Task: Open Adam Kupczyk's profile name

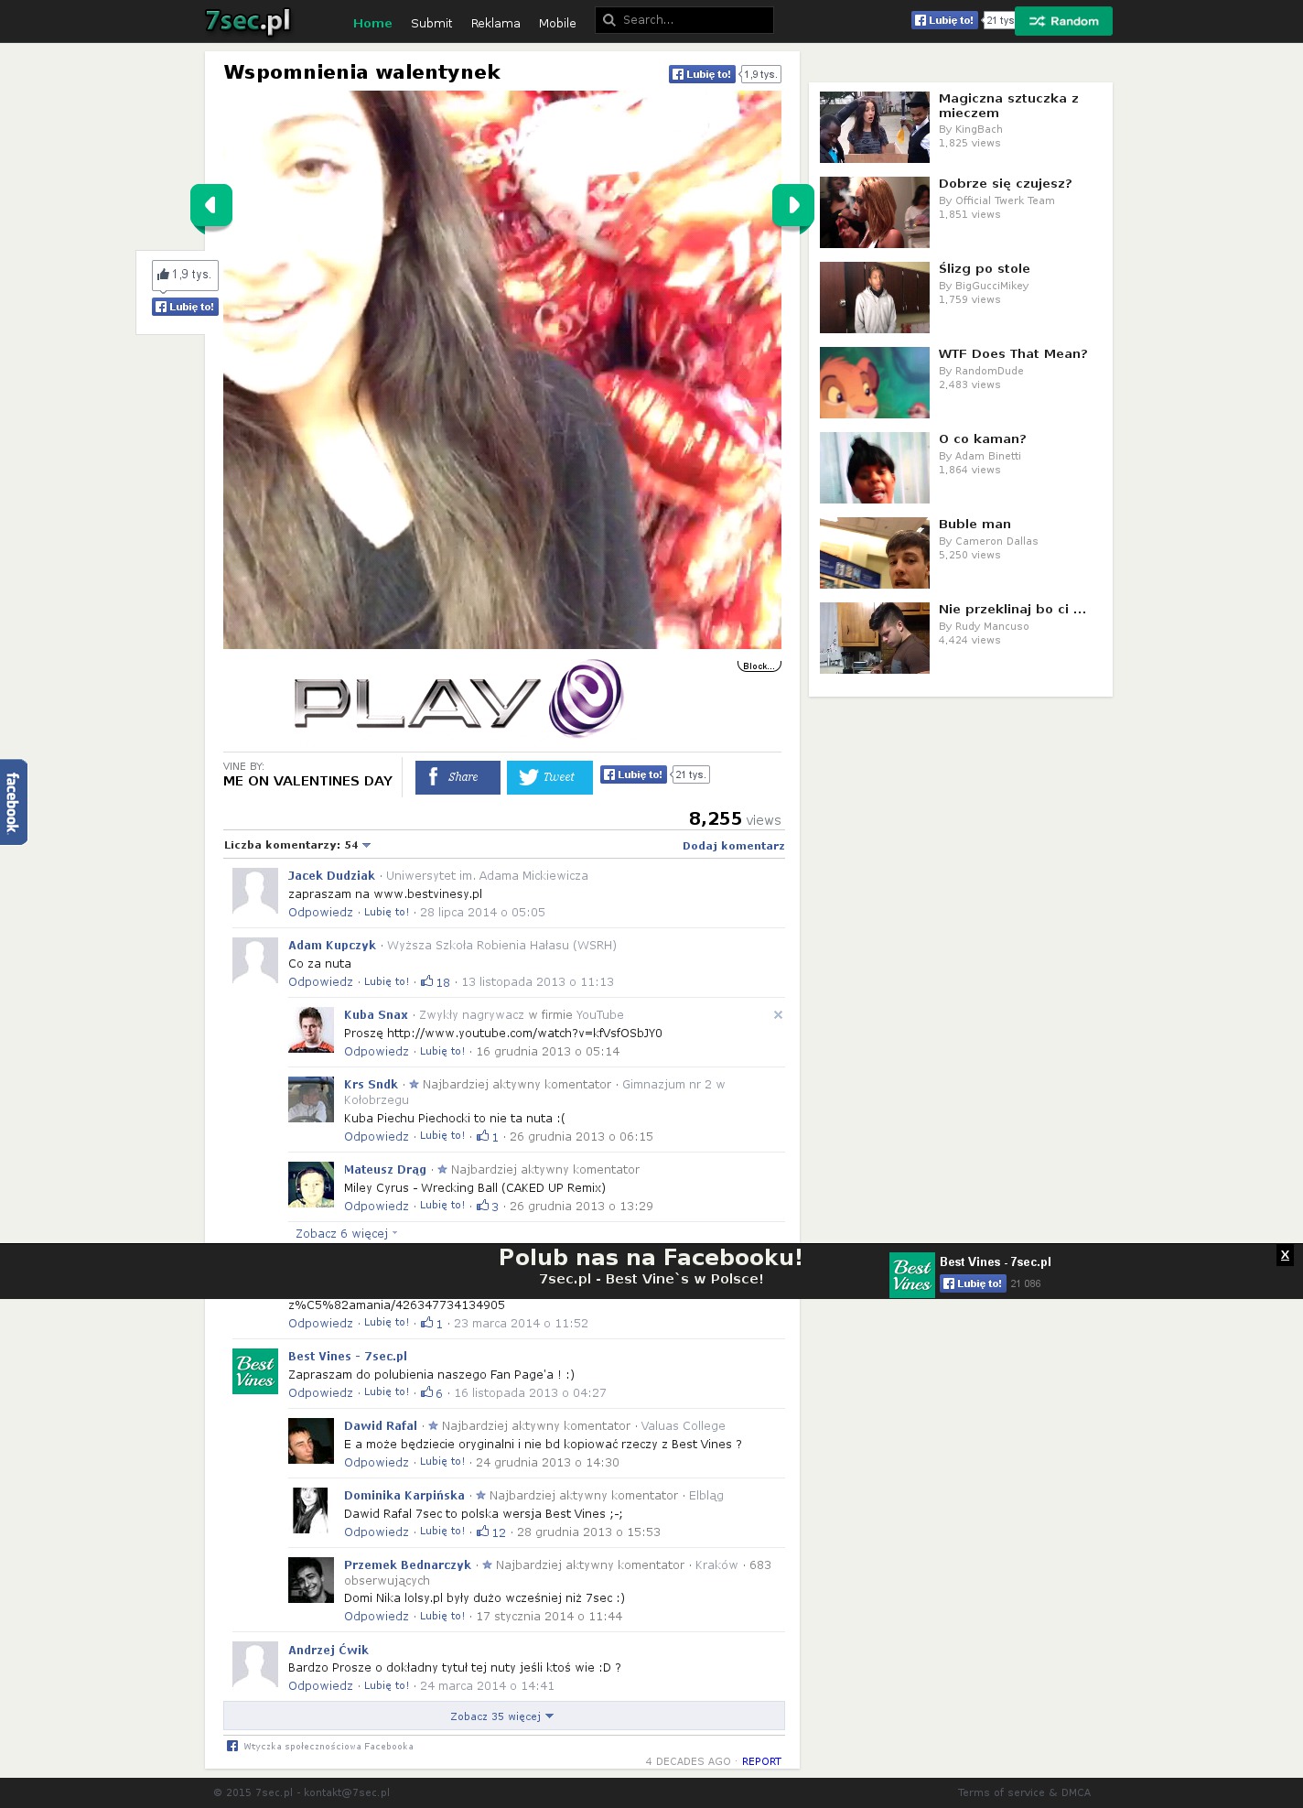Action: (332, 945)
